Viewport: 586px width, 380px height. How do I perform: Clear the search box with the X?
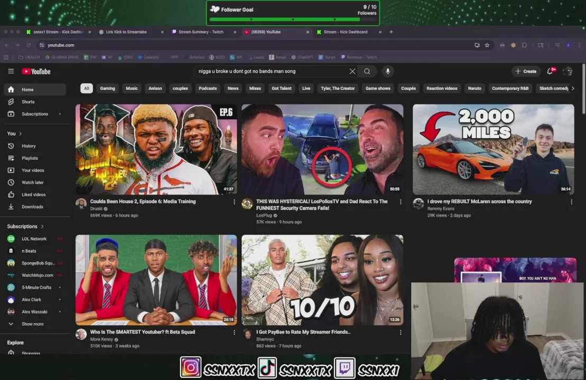352,71
